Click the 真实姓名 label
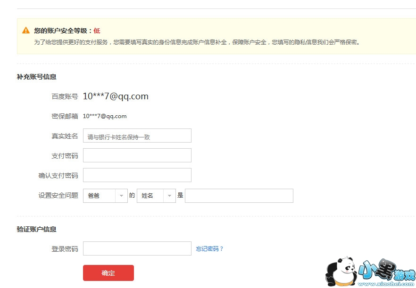This screenshot has width=416, height=288. [65, 136]
